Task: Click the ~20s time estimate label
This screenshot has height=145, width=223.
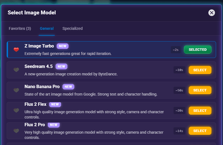Action: click(x=179, y=110)
